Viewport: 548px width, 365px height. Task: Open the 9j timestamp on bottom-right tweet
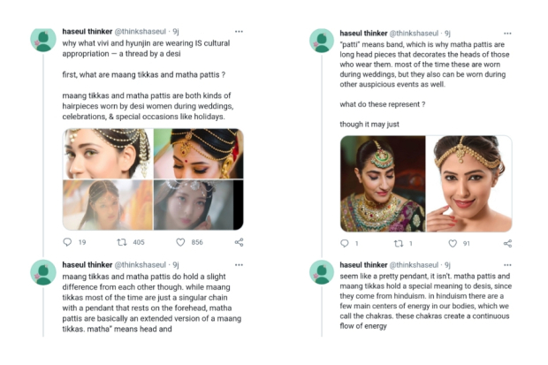tap(448, 264)
